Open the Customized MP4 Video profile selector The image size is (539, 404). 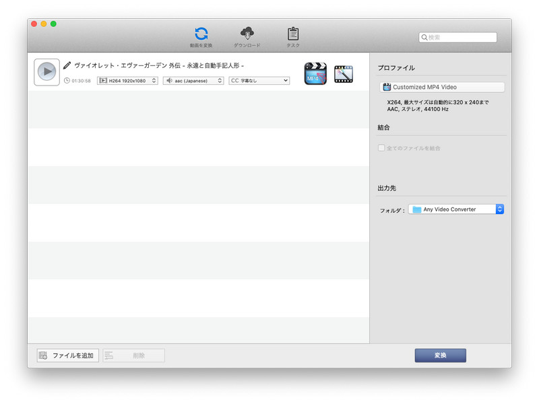coord(441,87)
